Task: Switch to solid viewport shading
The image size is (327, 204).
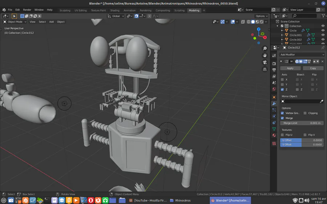Action: coord(253,22)
